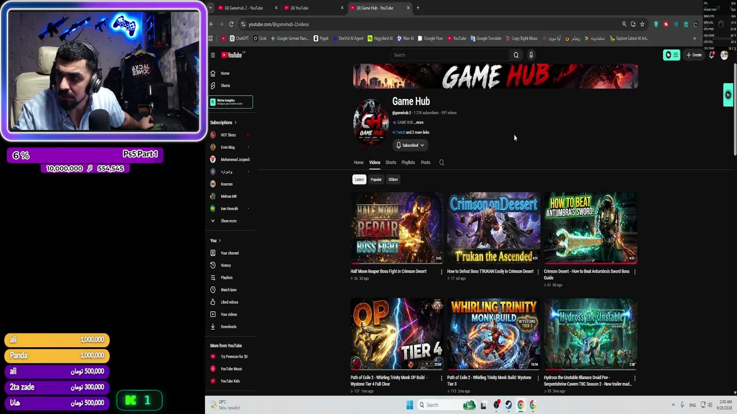The width and height of the screenshot is (737, 414).
Task: Open the YouTube guide hamburger menu
Action: 212,55
